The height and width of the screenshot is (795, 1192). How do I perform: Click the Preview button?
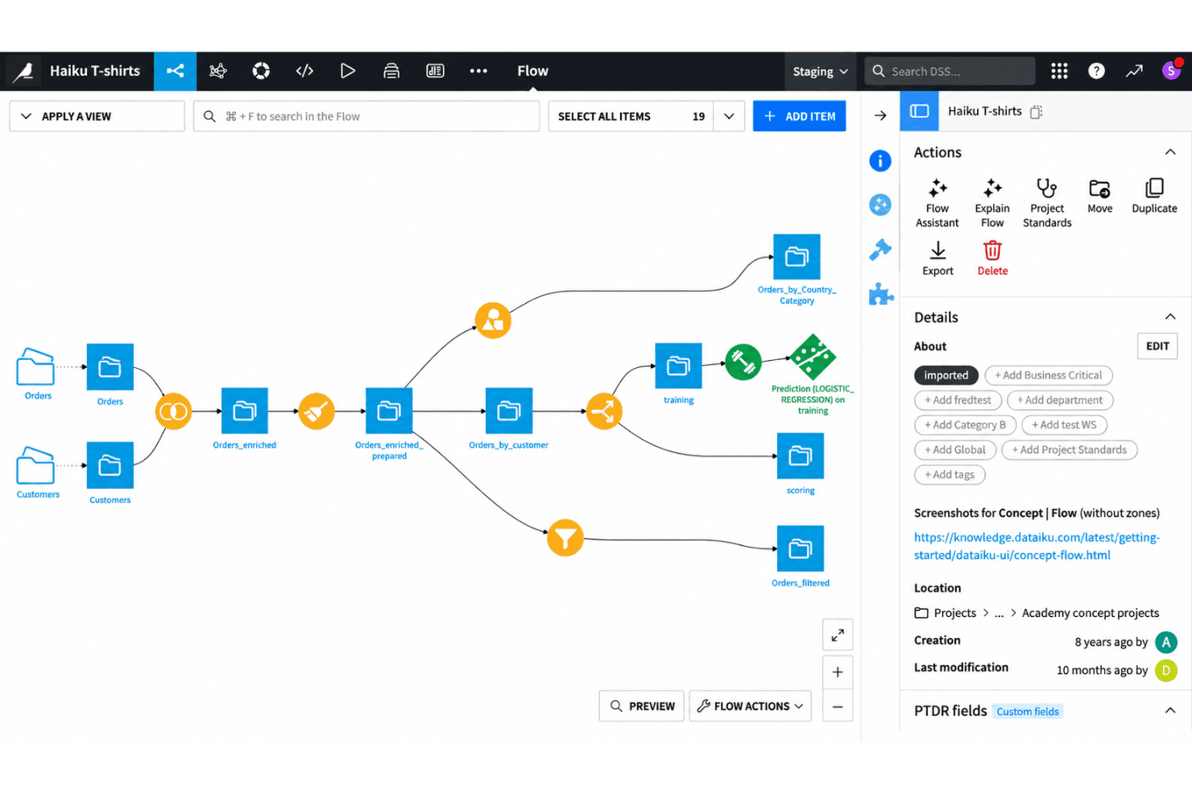[x=642, y=706]
